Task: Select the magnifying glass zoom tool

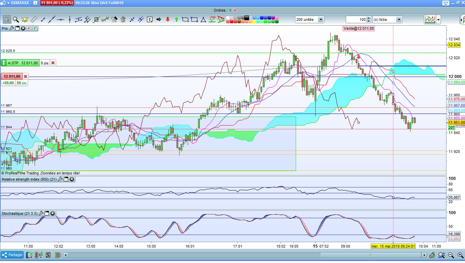Action: pos(16,19)
